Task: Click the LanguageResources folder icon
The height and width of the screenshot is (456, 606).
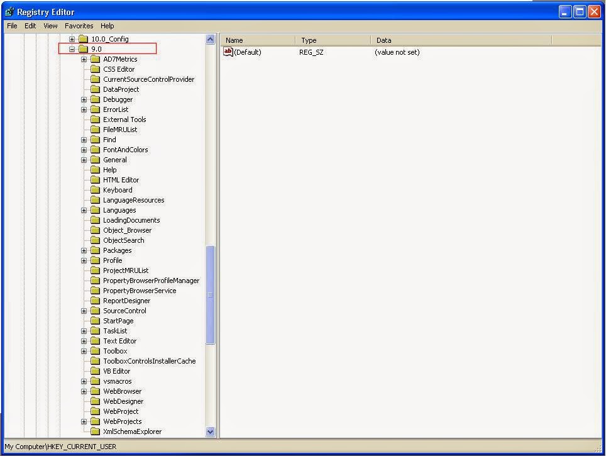Action: (95, 199)
